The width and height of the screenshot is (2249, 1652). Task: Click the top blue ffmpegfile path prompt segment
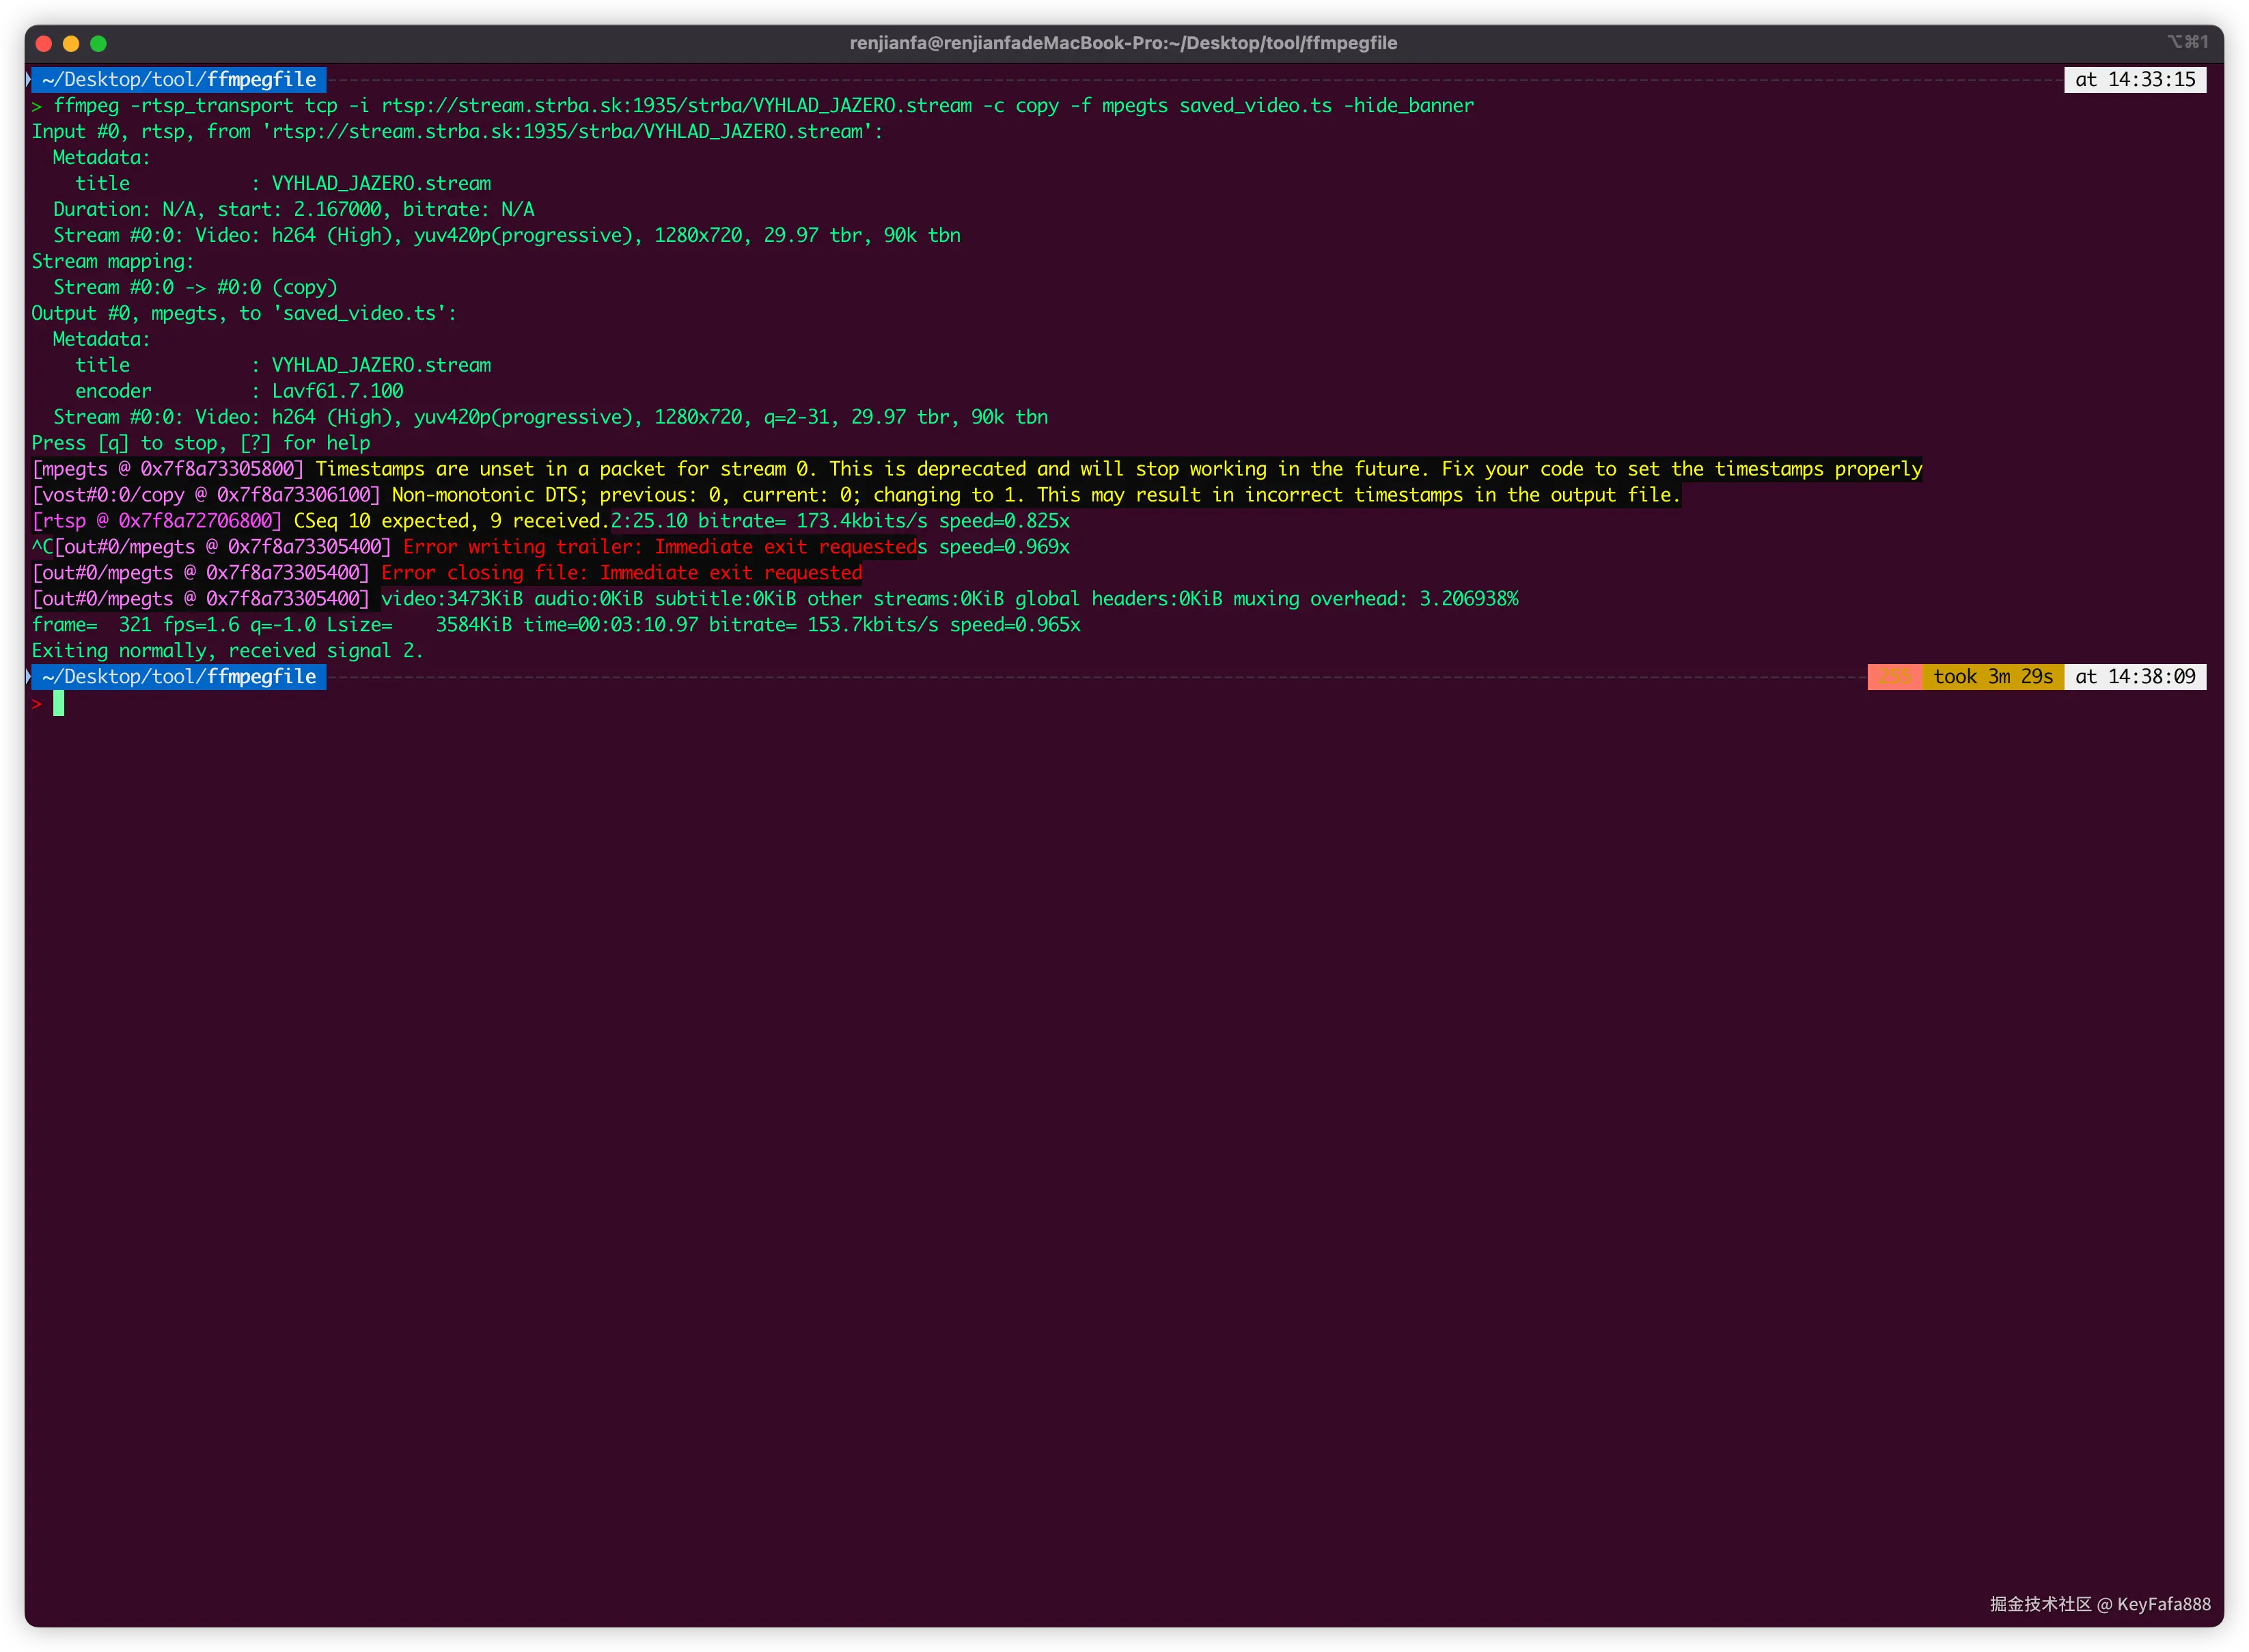coord(179,80)
